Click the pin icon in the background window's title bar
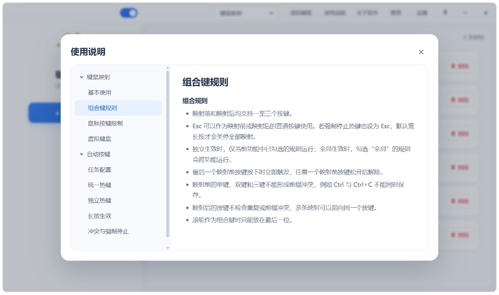Image resolution: width=499 pixels, height=295 pixels. (x=445, y=13)
